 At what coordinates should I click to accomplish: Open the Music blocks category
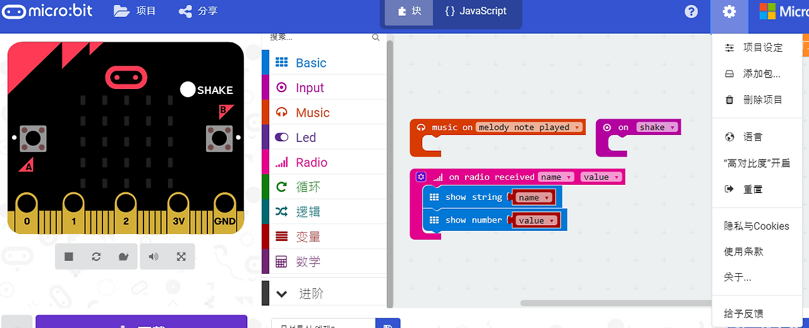(x=324, y=112)
